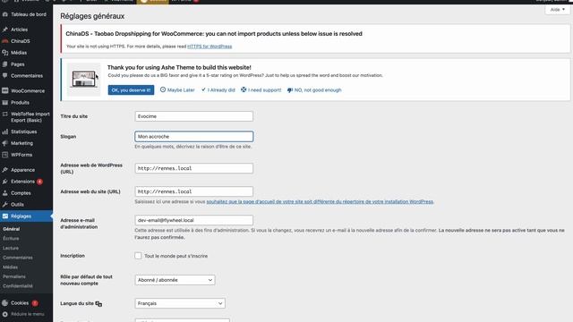Click the Comptes user icon
Viewport: 573px width, 322px height.
[x=4, y=193]
